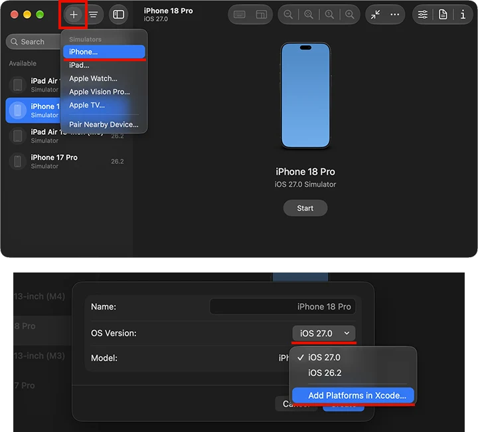478x432 pixels.
Task: Click the shrink arrows icon
Action: click(375, 15)
